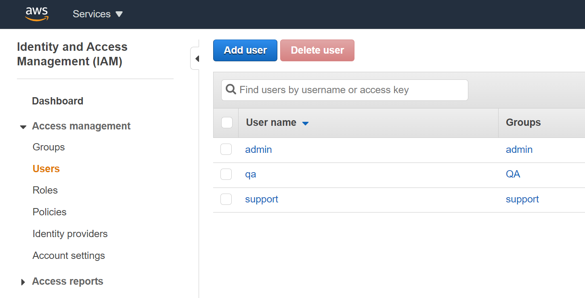585x298 pixels.
Task: Open Roles in the sidebar
Action: click(x=45, y=190)
